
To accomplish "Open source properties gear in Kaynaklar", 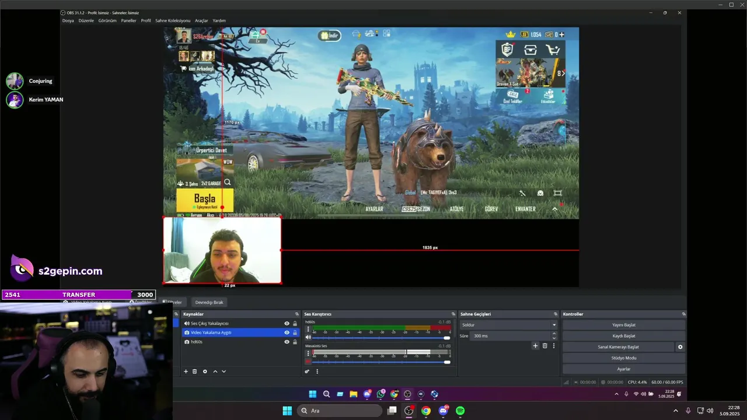I will [205, 372].
